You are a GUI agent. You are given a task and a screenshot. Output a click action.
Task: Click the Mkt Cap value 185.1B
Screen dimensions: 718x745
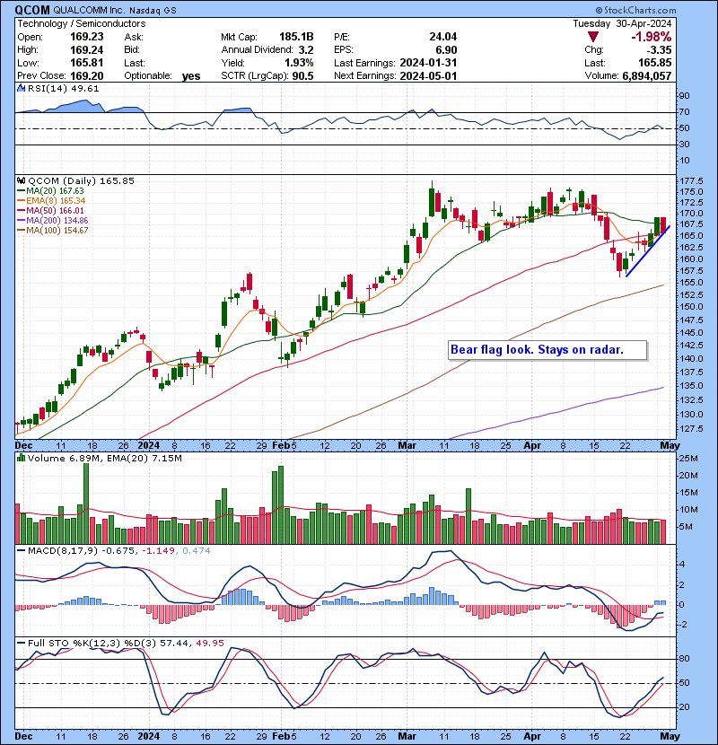tap(296, 37)
